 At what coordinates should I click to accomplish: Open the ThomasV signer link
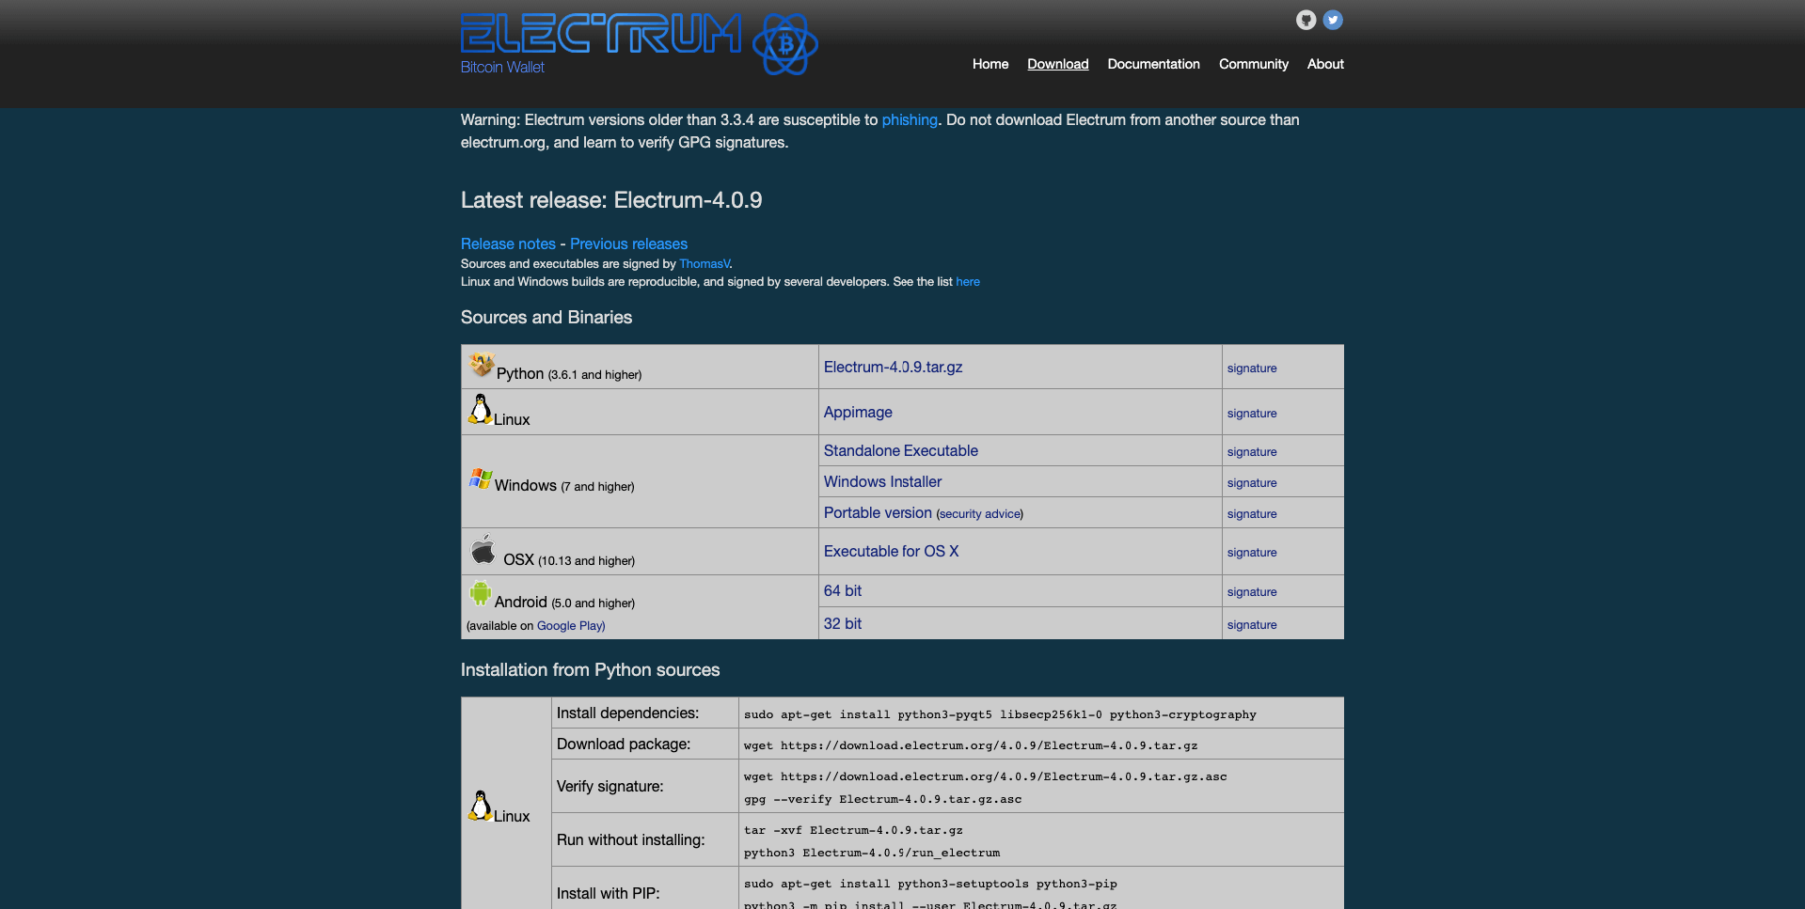pyautogui.click(x=705, y=264)
